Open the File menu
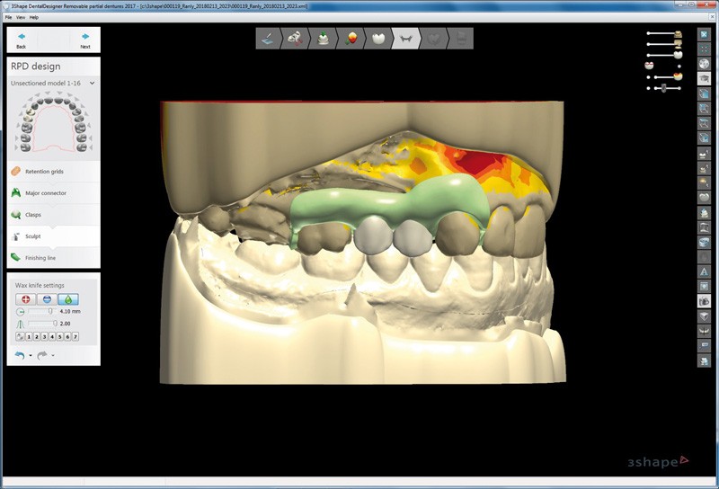719x489 pixels. pyautogui.click(x=8, y=17)
